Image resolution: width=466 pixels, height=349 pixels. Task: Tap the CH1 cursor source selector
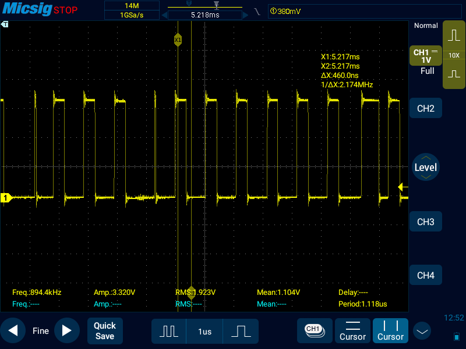click(315, 330)
